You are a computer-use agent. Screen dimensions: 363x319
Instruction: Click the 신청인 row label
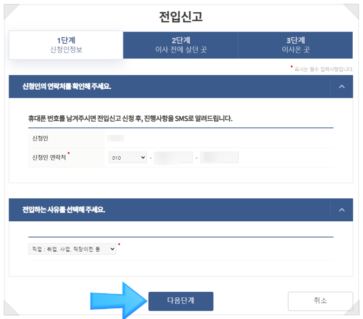40,138
